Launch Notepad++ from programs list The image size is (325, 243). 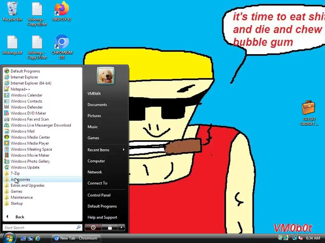click(x=43, y=89)
